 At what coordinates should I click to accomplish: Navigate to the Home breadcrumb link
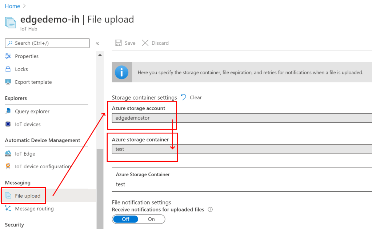point(12,6)
